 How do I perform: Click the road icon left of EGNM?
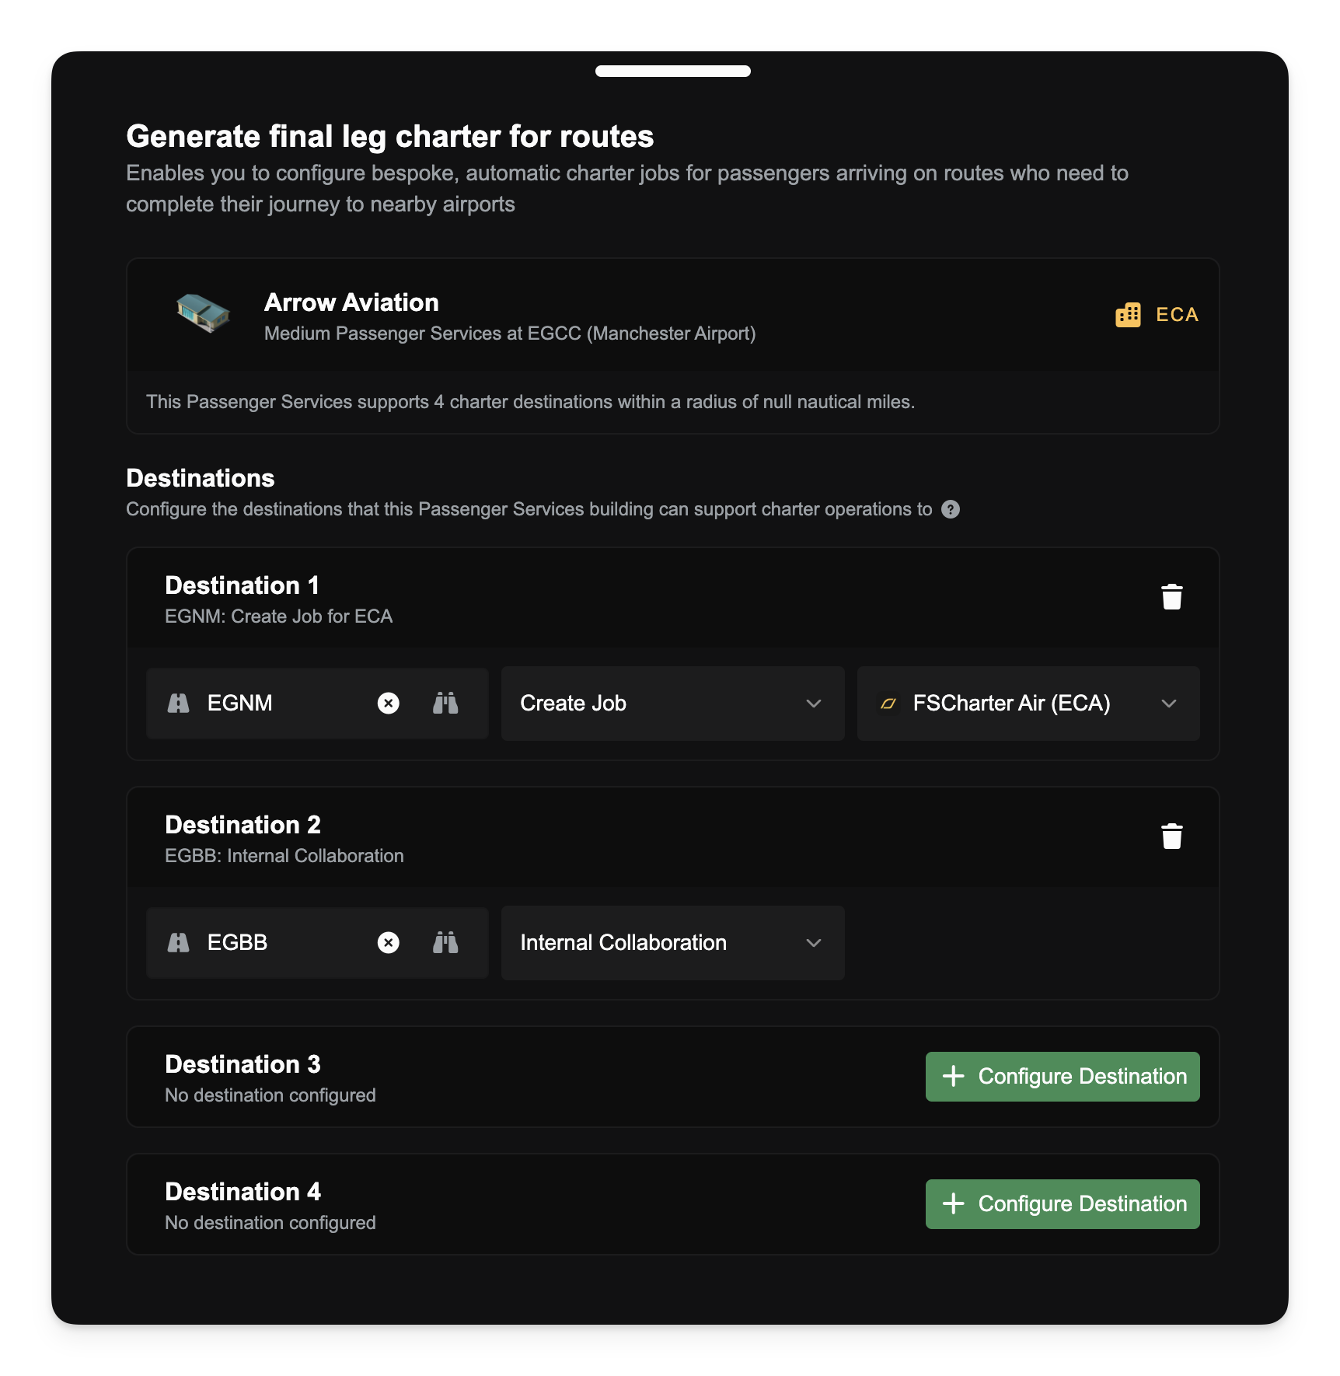(x=179, y=704)
